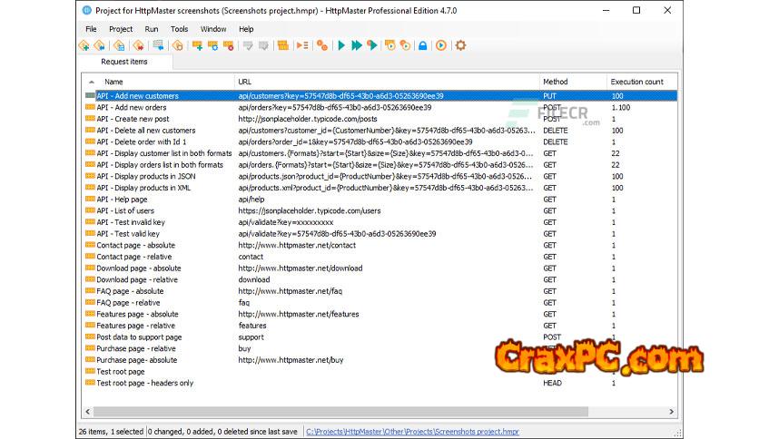759x439 pixels.
Task: Open the Project menu
Action: 121,29
